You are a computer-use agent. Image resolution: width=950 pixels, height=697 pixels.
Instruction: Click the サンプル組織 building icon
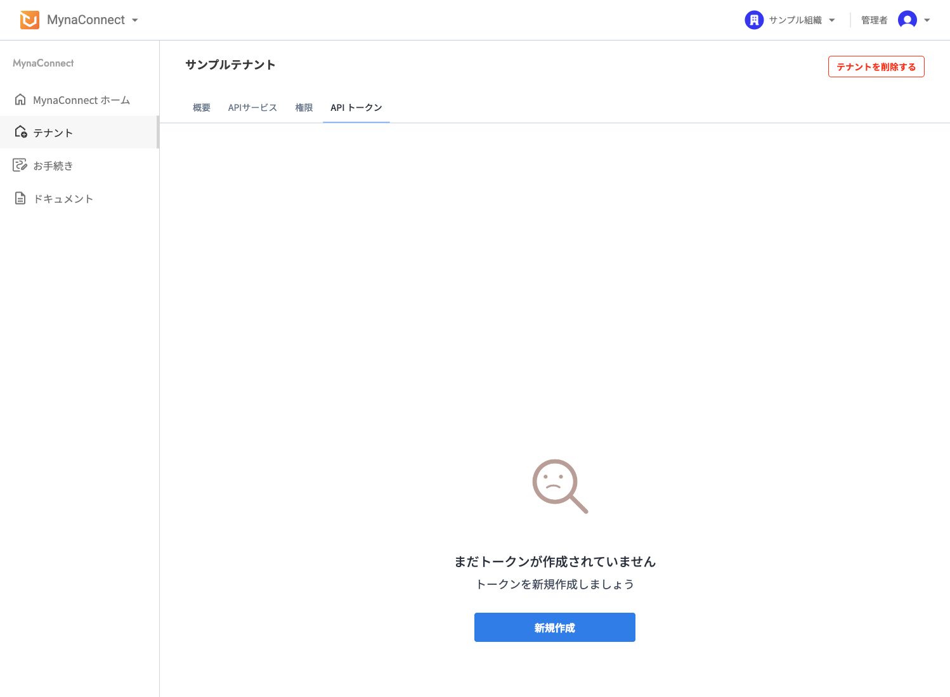pyautogui.click(x=753, y=20)
